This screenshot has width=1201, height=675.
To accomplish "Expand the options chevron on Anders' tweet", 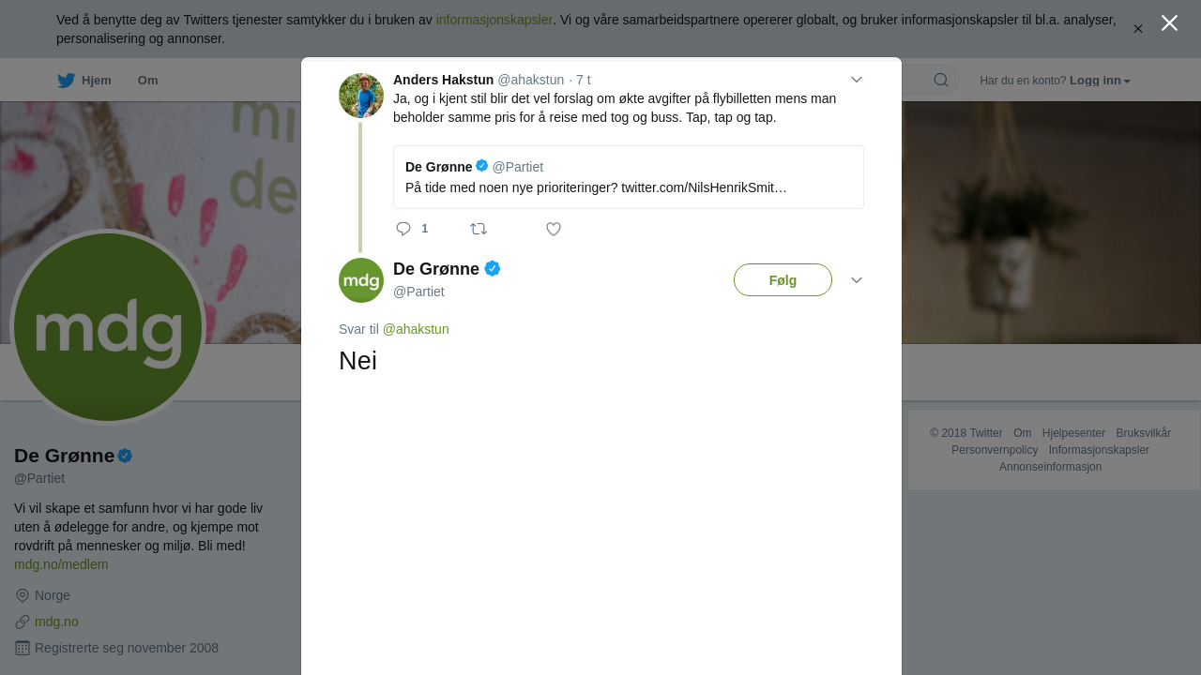I will 857,80.
